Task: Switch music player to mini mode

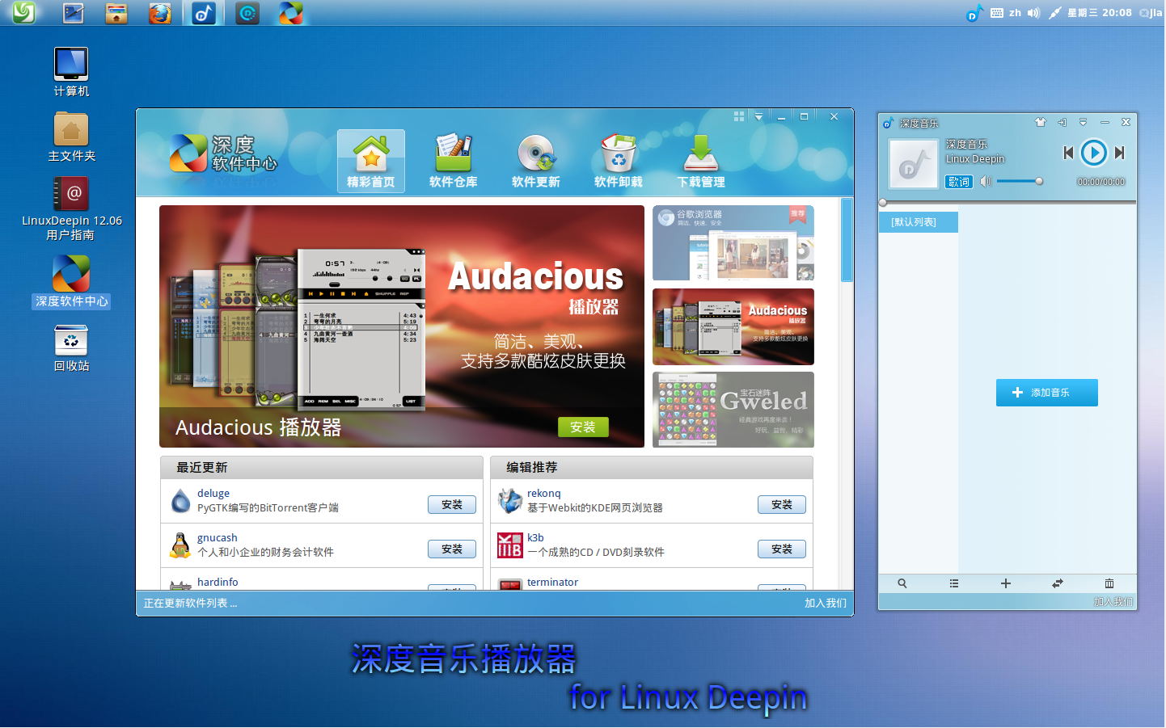Action: 1062,123
